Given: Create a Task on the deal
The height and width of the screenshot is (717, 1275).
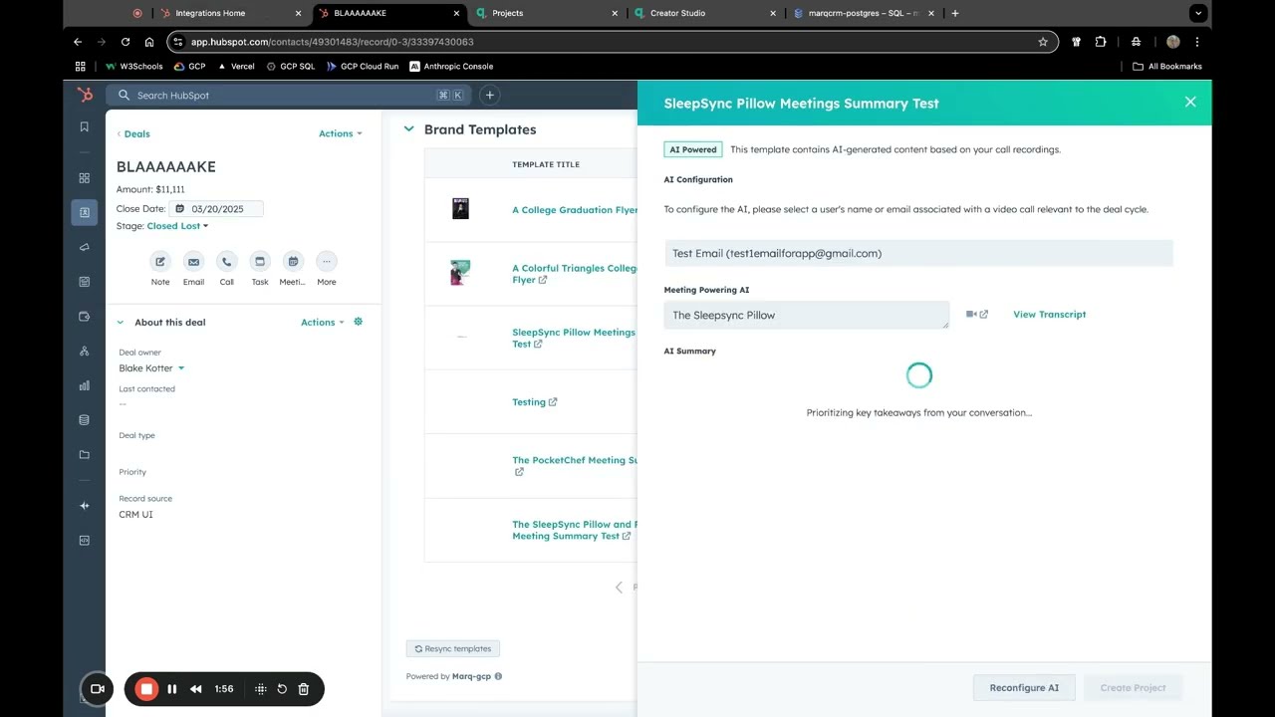Looking at the screenshot, I should click(x=260, y=262).
